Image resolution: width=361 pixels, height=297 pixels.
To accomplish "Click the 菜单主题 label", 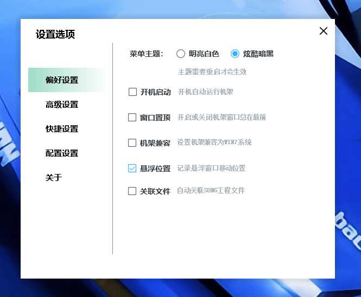I will click(147, 54).
